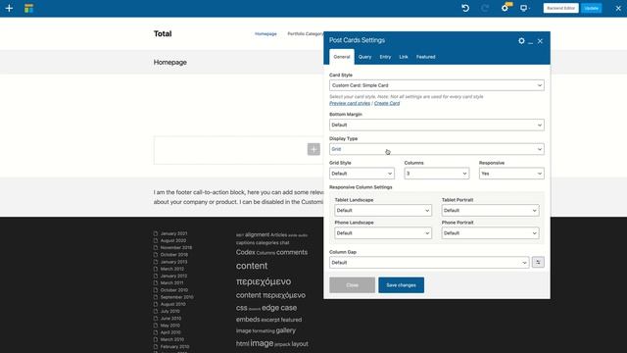
Task: Click the Total site logo text
Action: (163, 33)
